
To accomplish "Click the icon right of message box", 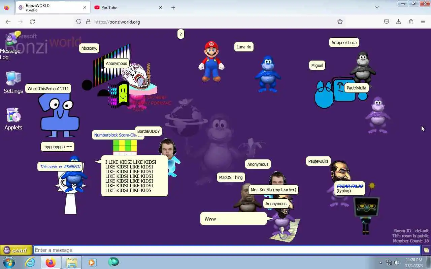I will [426, 250].
